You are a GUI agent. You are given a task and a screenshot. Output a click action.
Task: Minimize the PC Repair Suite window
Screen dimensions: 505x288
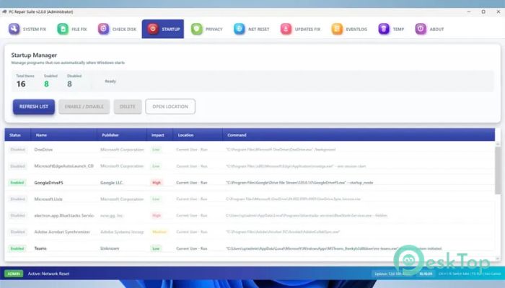pyautogui.click(x=469, y=12)
